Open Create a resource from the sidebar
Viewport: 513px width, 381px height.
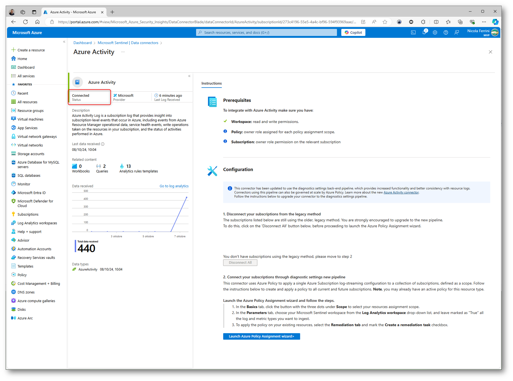coord(28,50)
